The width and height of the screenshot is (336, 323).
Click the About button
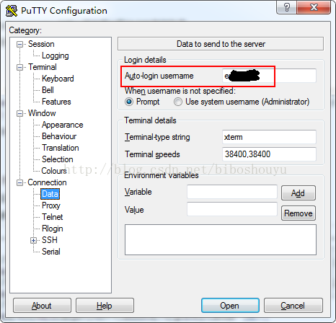tap(42, 306)
